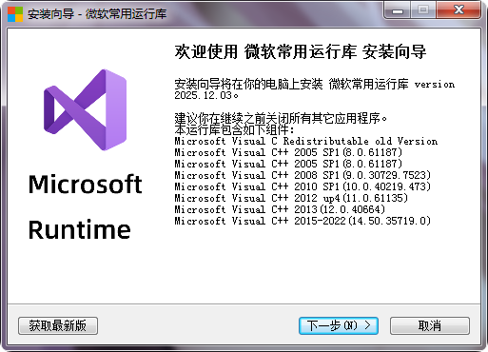Click the heading 欢迎使用 微软常用运行库 安装向导

[x=301, y=51]
